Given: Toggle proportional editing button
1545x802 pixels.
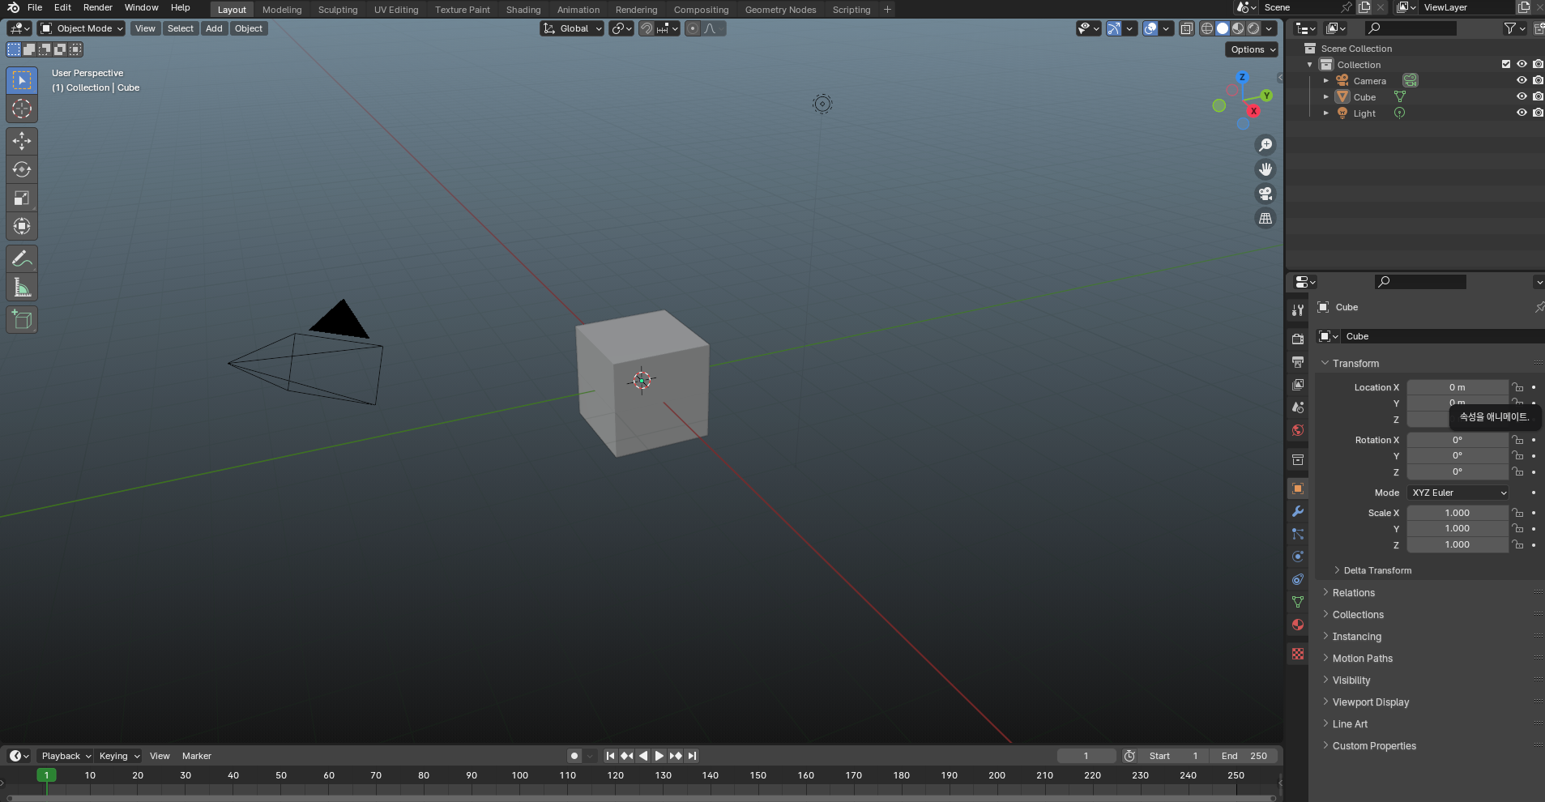Looking at the screenshot, I should (693, 28).
